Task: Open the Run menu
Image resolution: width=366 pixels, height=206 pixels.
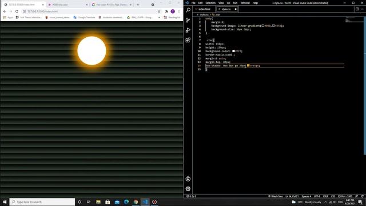Action: click(x=235, y=3)
